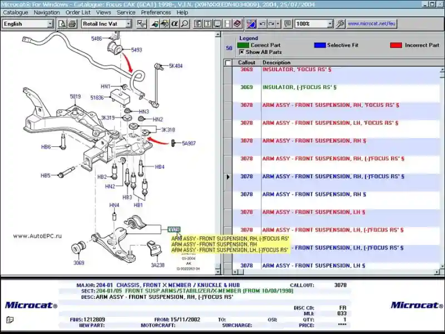Click the green Correct Part legend swatch
445x334 pixels.
(x=243, y=45)
